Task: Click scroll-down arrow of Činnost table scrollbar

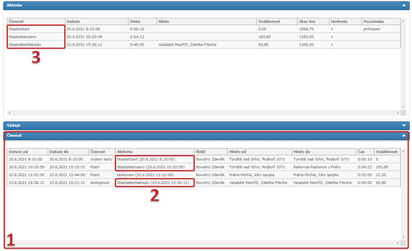Action: (x=403, y=237)
